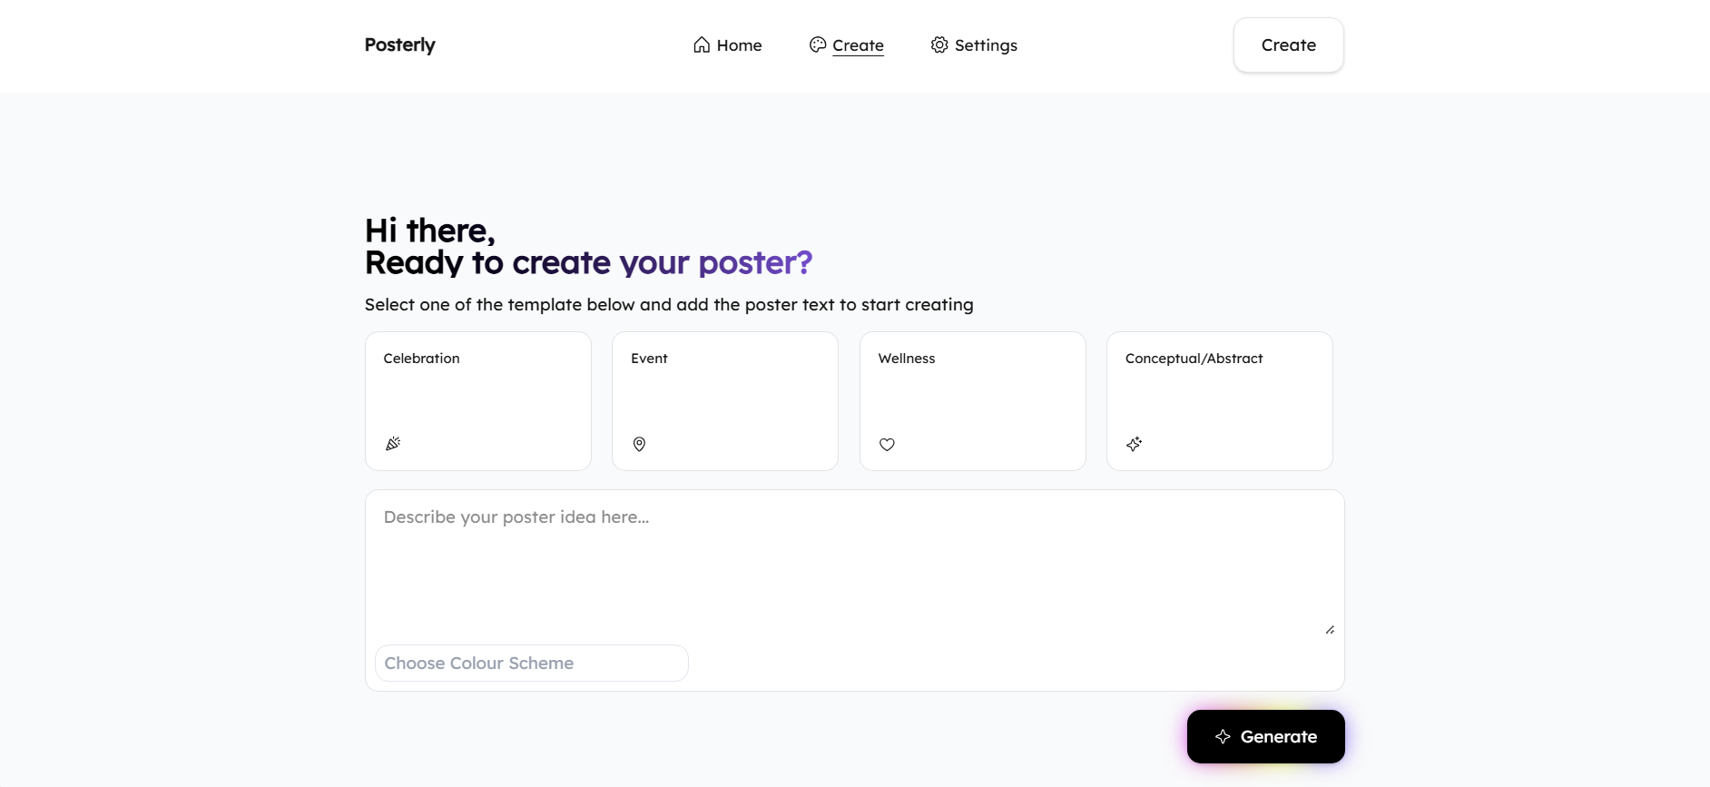
Task: Click the Settings gear icon
Action: pyautogui.click(x=939, y=44)
